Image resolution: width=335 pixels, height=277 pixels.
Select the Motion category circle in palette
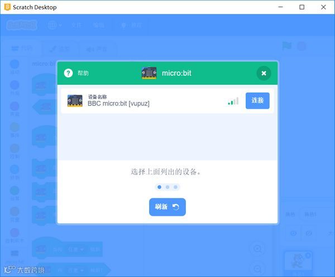pyautogui.click(x=15, y=64)
